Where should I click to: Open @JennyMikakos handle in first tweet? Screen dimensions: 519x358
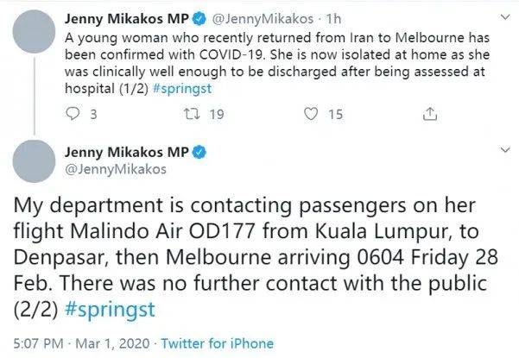(x=263, y=19)
